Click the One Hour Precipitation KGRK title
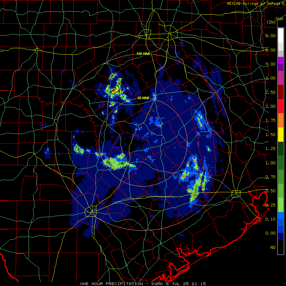The image size is (286, 286). [x=143, y=284]
